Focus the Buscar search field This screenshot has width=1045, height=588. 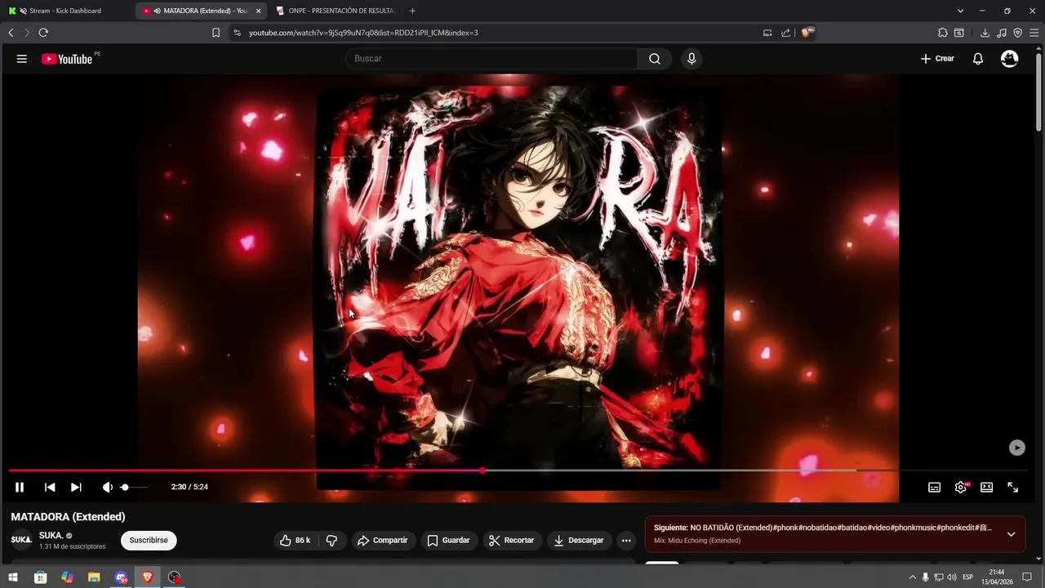(x=493, y=59)
